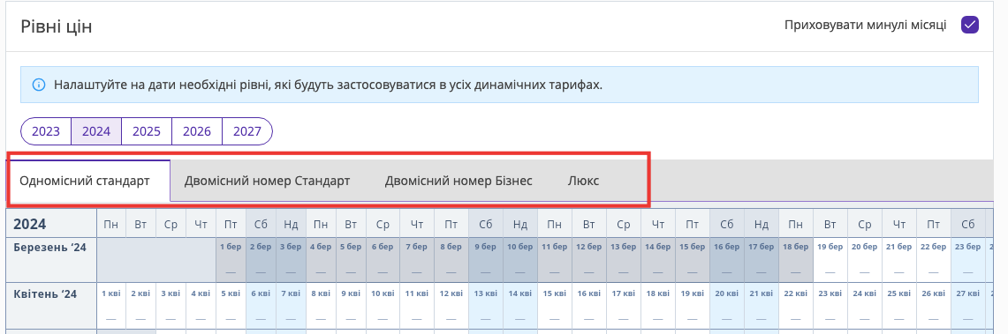Select year 2024
This screenshot has width=1008, height=334.
pyautogui.click(x=96, y=131)
